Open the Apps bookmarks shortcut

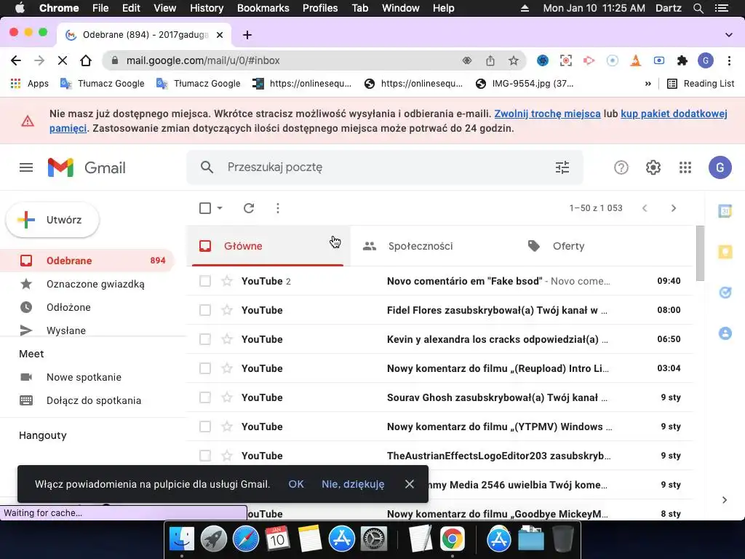pos(29,84)
